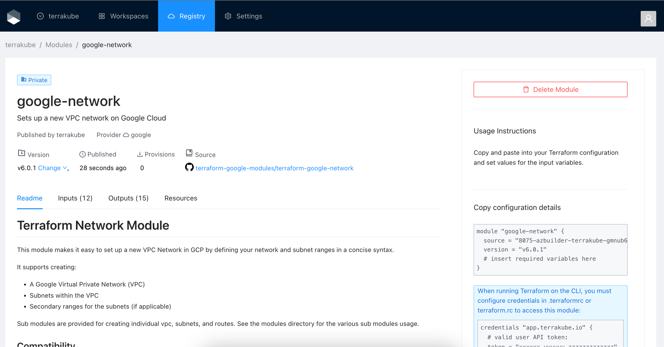Open terraform-google-network GitHub source link

pyautogui.click(x=274, y=168)
